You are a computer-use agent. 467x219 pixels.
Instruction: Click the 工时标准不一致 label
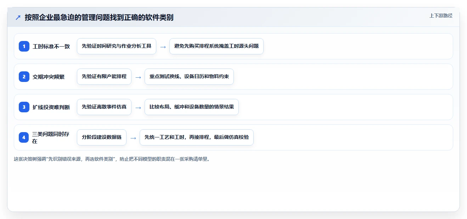51,46
